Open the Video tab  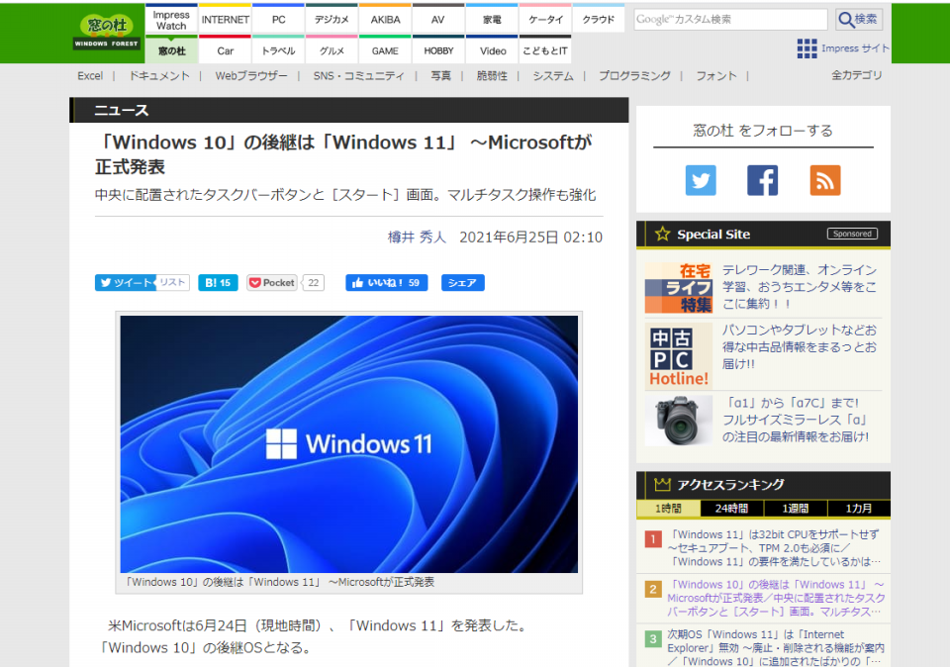tap(492, 50)
